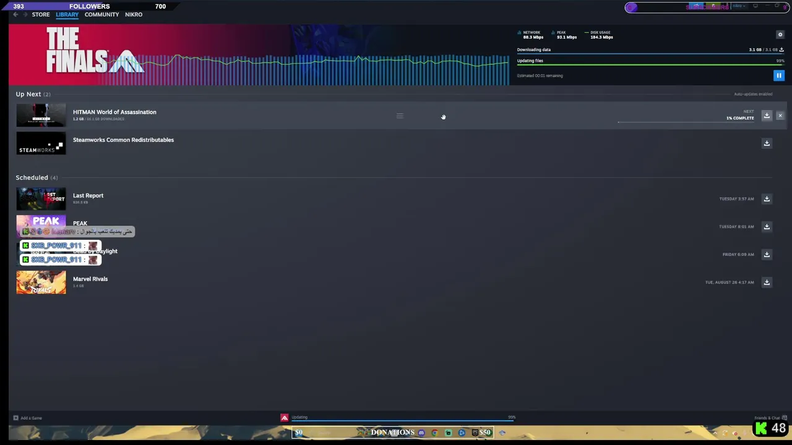The width and height of the screenshot is (792, 445).
Task: Click the Auto-updates enabled text
Action: click(x=753, y=94)
